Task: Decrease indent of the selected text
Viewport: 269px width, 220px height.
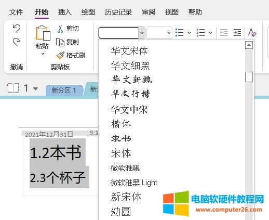Action: tap(224, 33)
